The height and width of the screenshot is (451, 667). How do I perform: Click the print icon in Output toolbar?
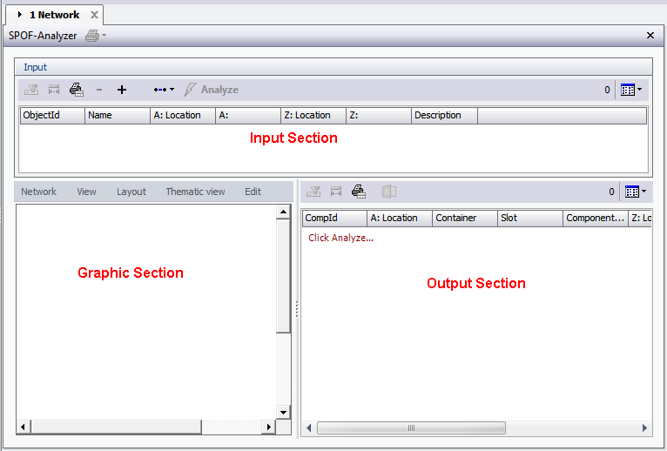pos(359,192)
